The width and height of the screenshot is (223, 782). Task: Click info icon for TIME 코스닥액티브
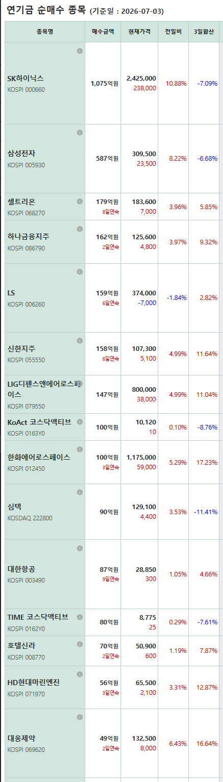[x=80, y=617]
